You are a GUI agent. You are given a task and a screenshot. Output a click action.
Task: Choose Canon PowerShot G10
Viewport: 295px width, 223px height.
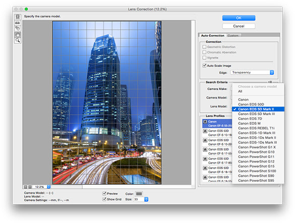pos(258,152)
